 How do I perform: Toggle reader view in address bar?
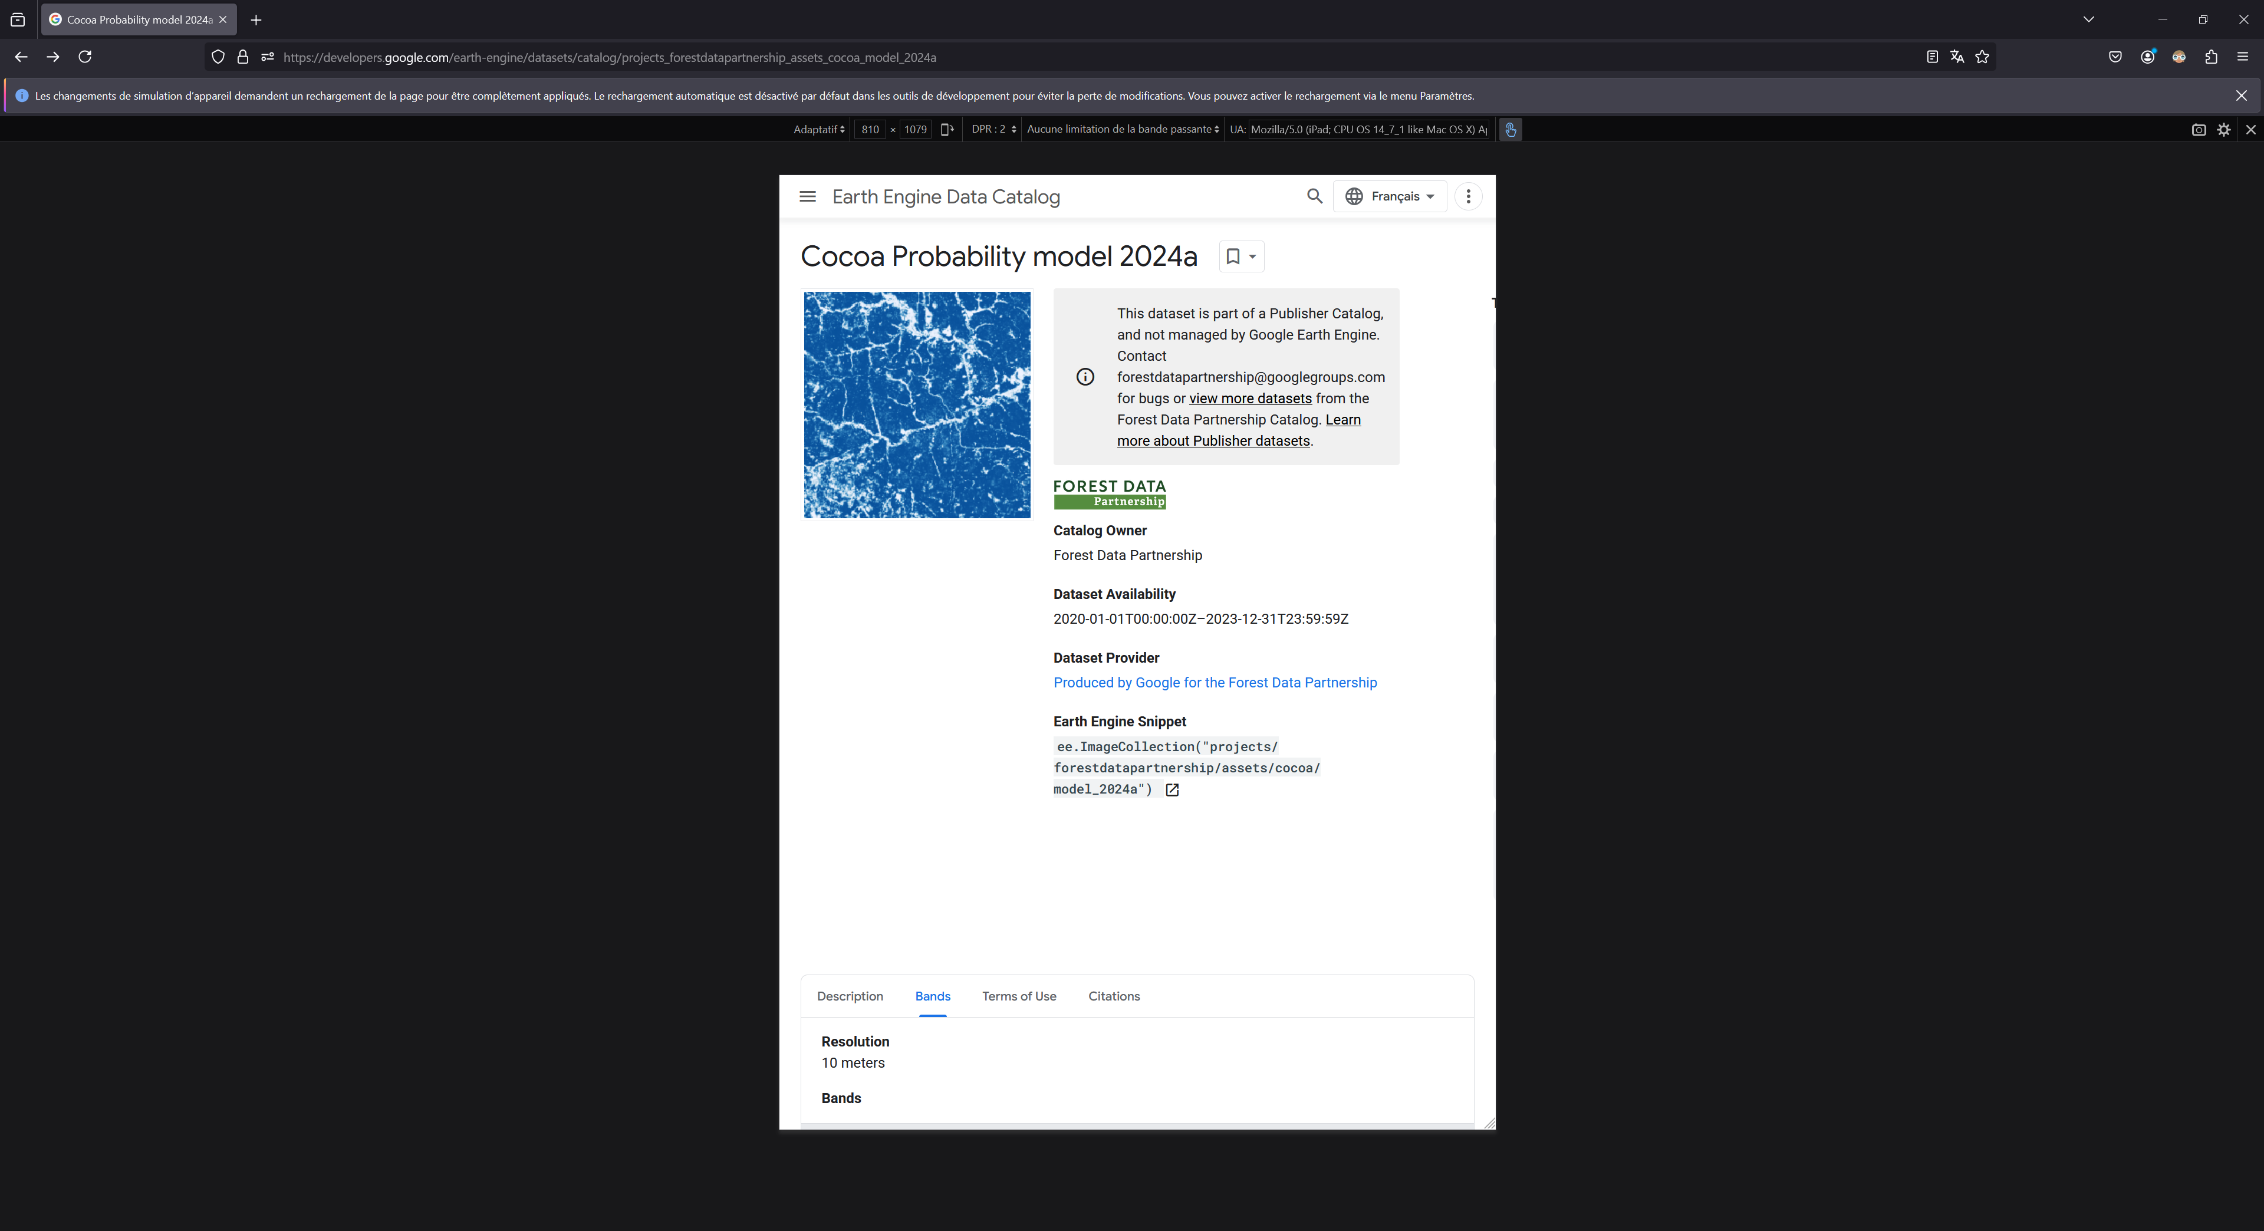pyautogui.click(x=1932, y=57)
